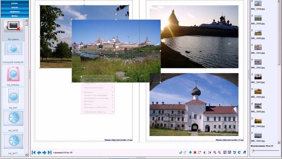Viewport: 282px width, 159px height.
Task: Pick image thumbnail IMG_3460.jpg
Action: [x=258, y=33]
